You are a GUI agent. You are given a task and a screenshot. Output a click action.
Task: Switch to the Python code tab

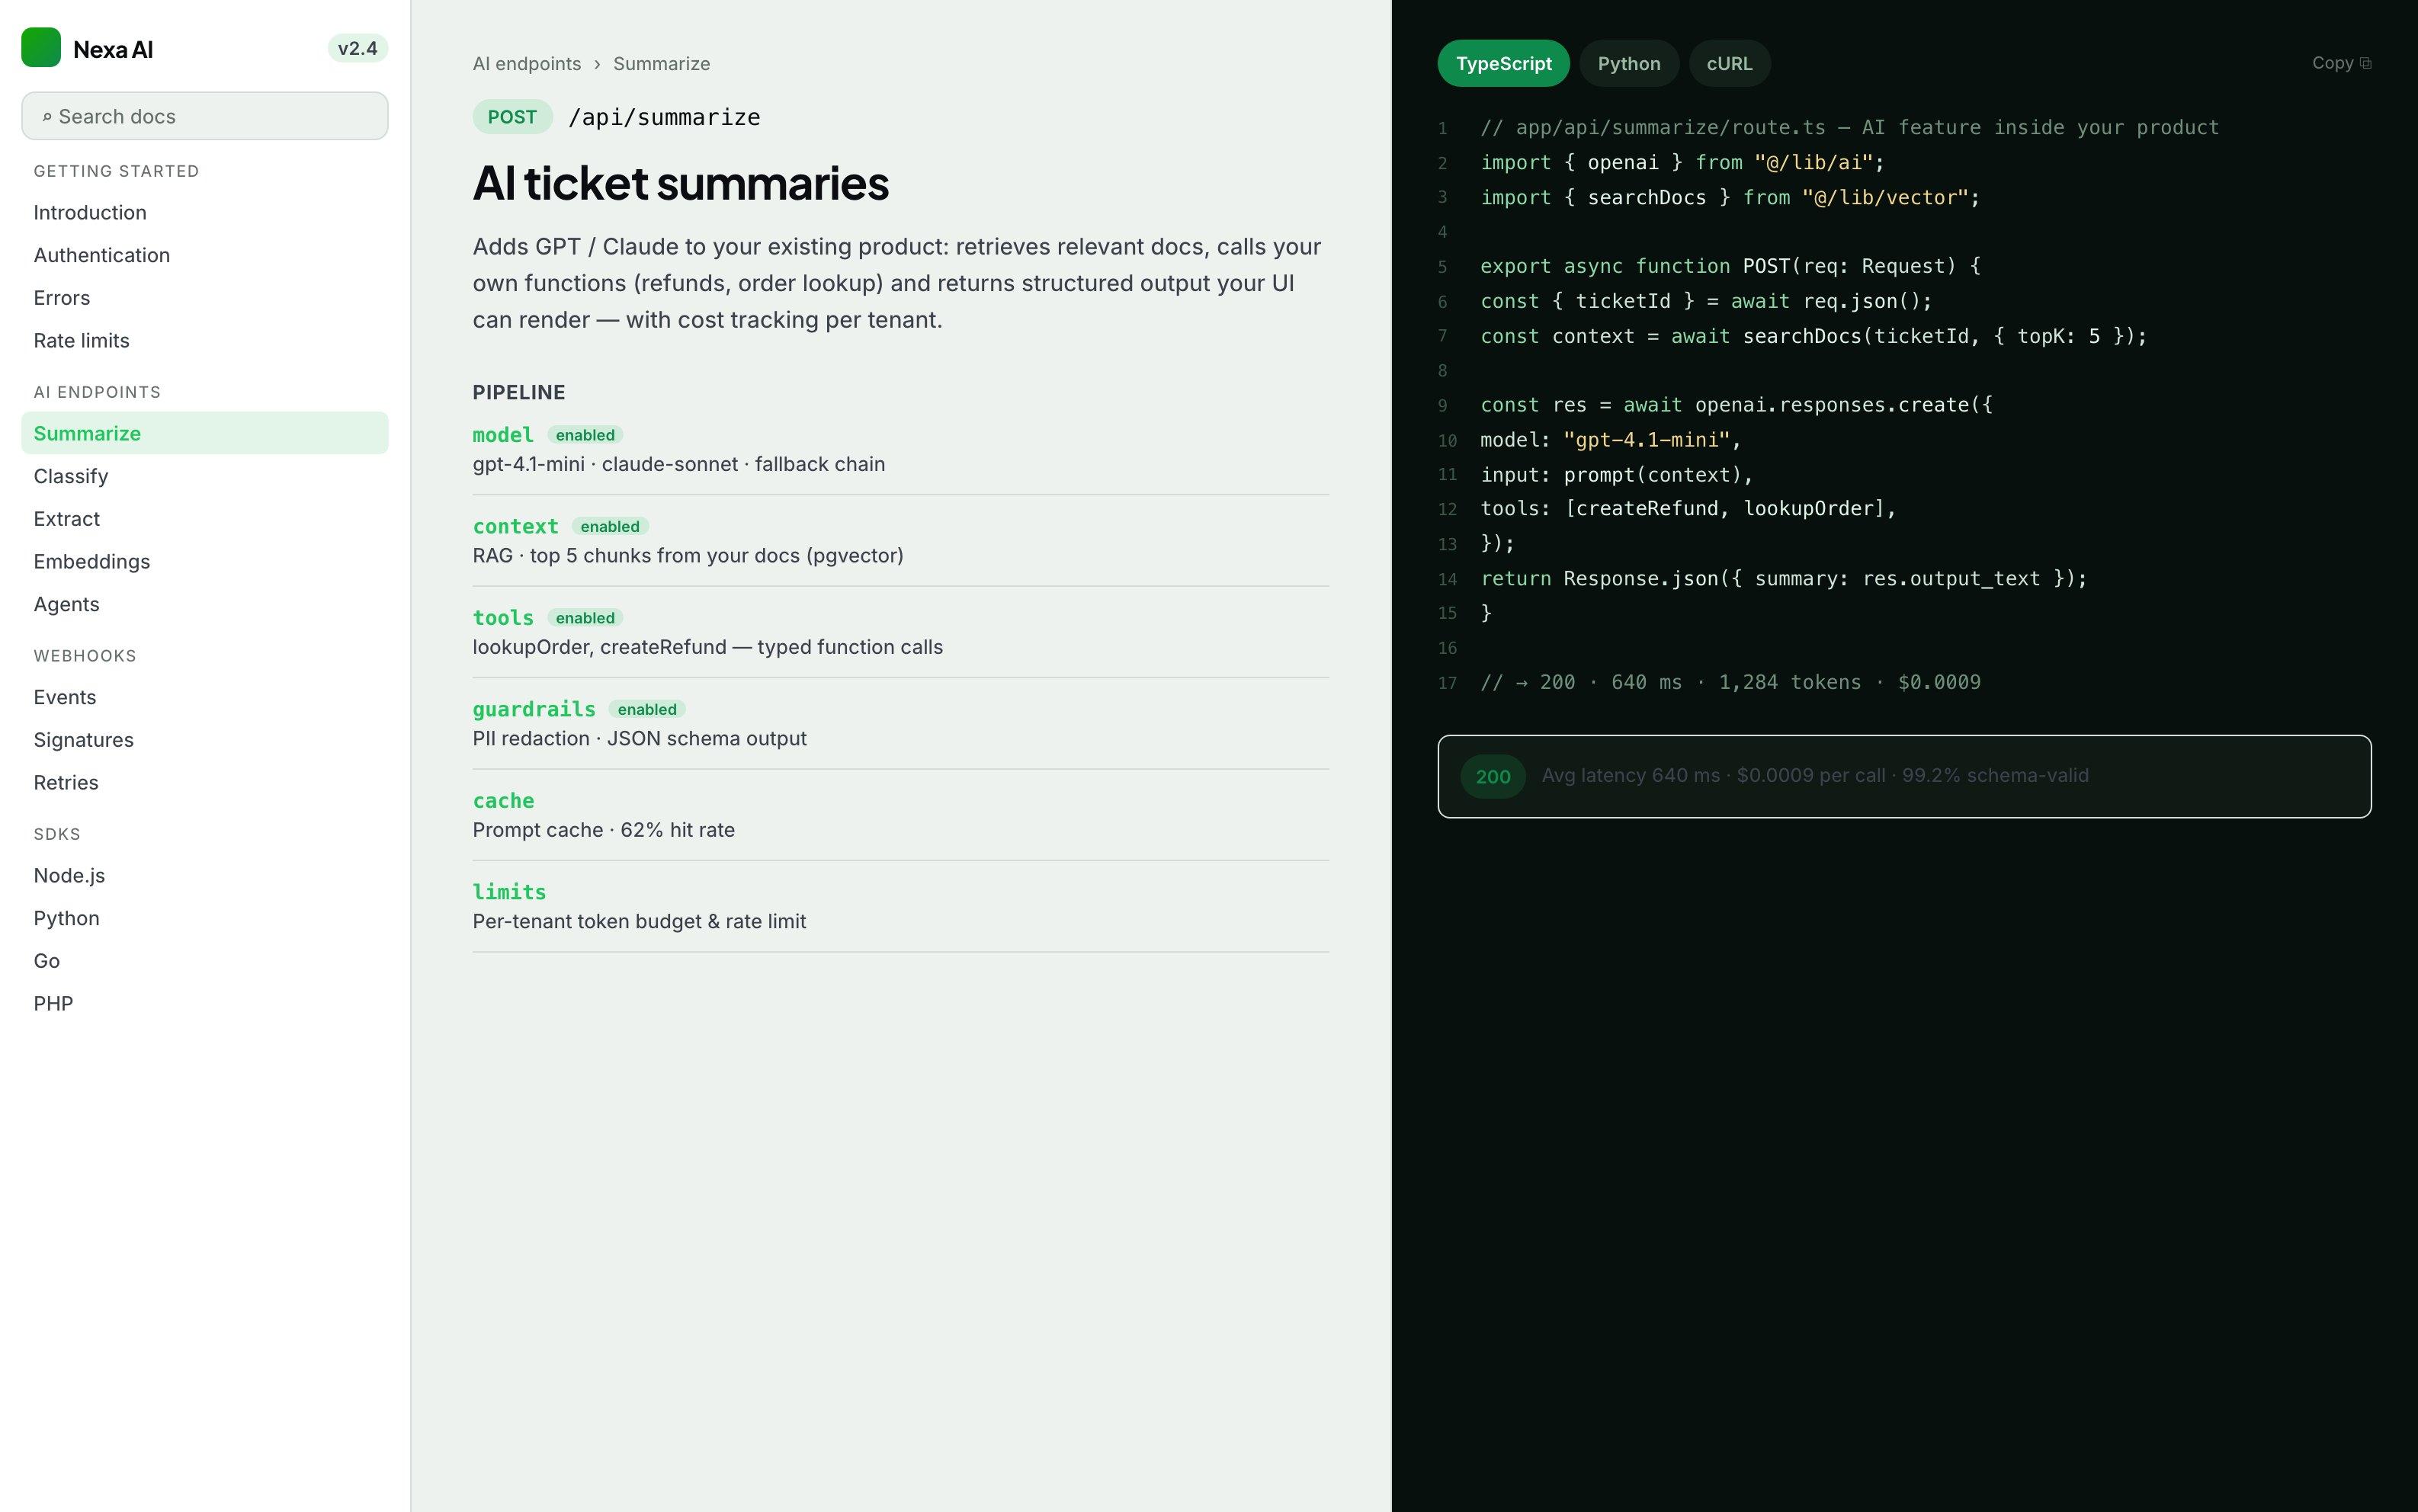1628,63
